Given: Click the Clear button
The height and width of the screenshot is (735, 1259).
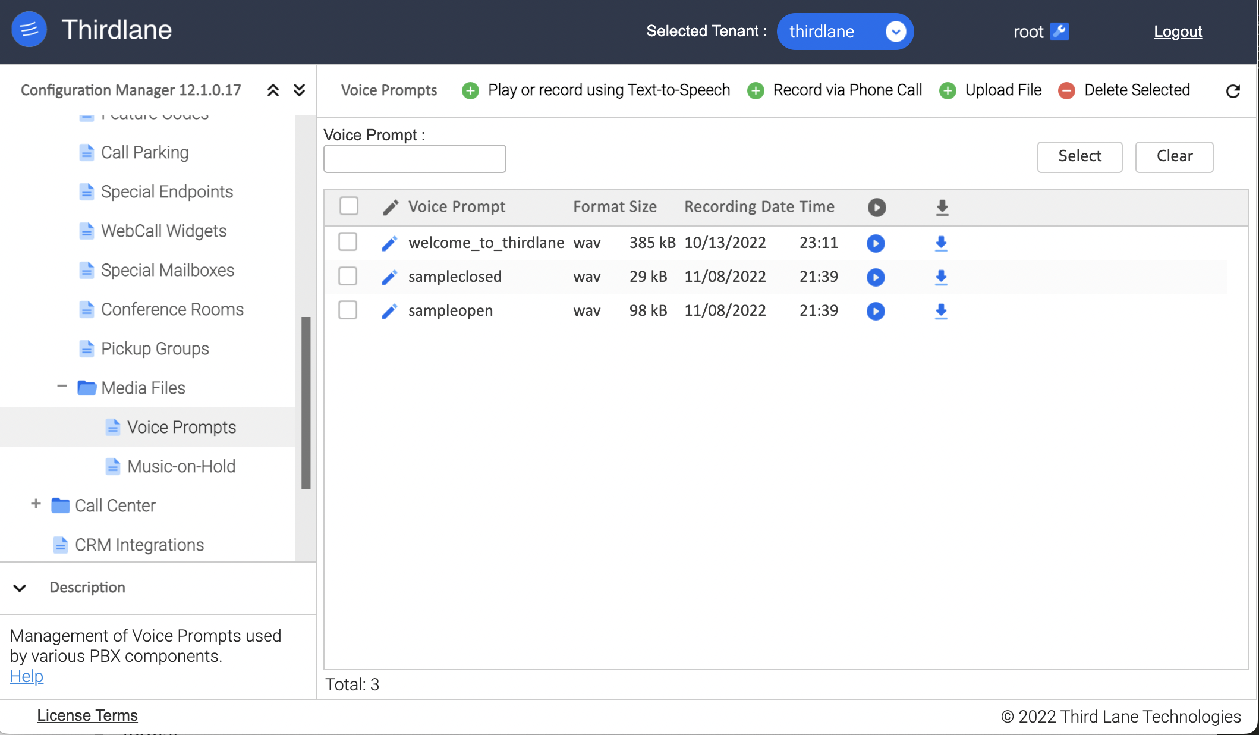Looking at the screenshot, I should (1174, 156).
